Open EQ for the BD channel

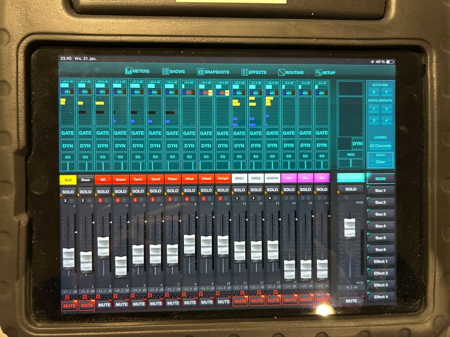click(103, 157)
